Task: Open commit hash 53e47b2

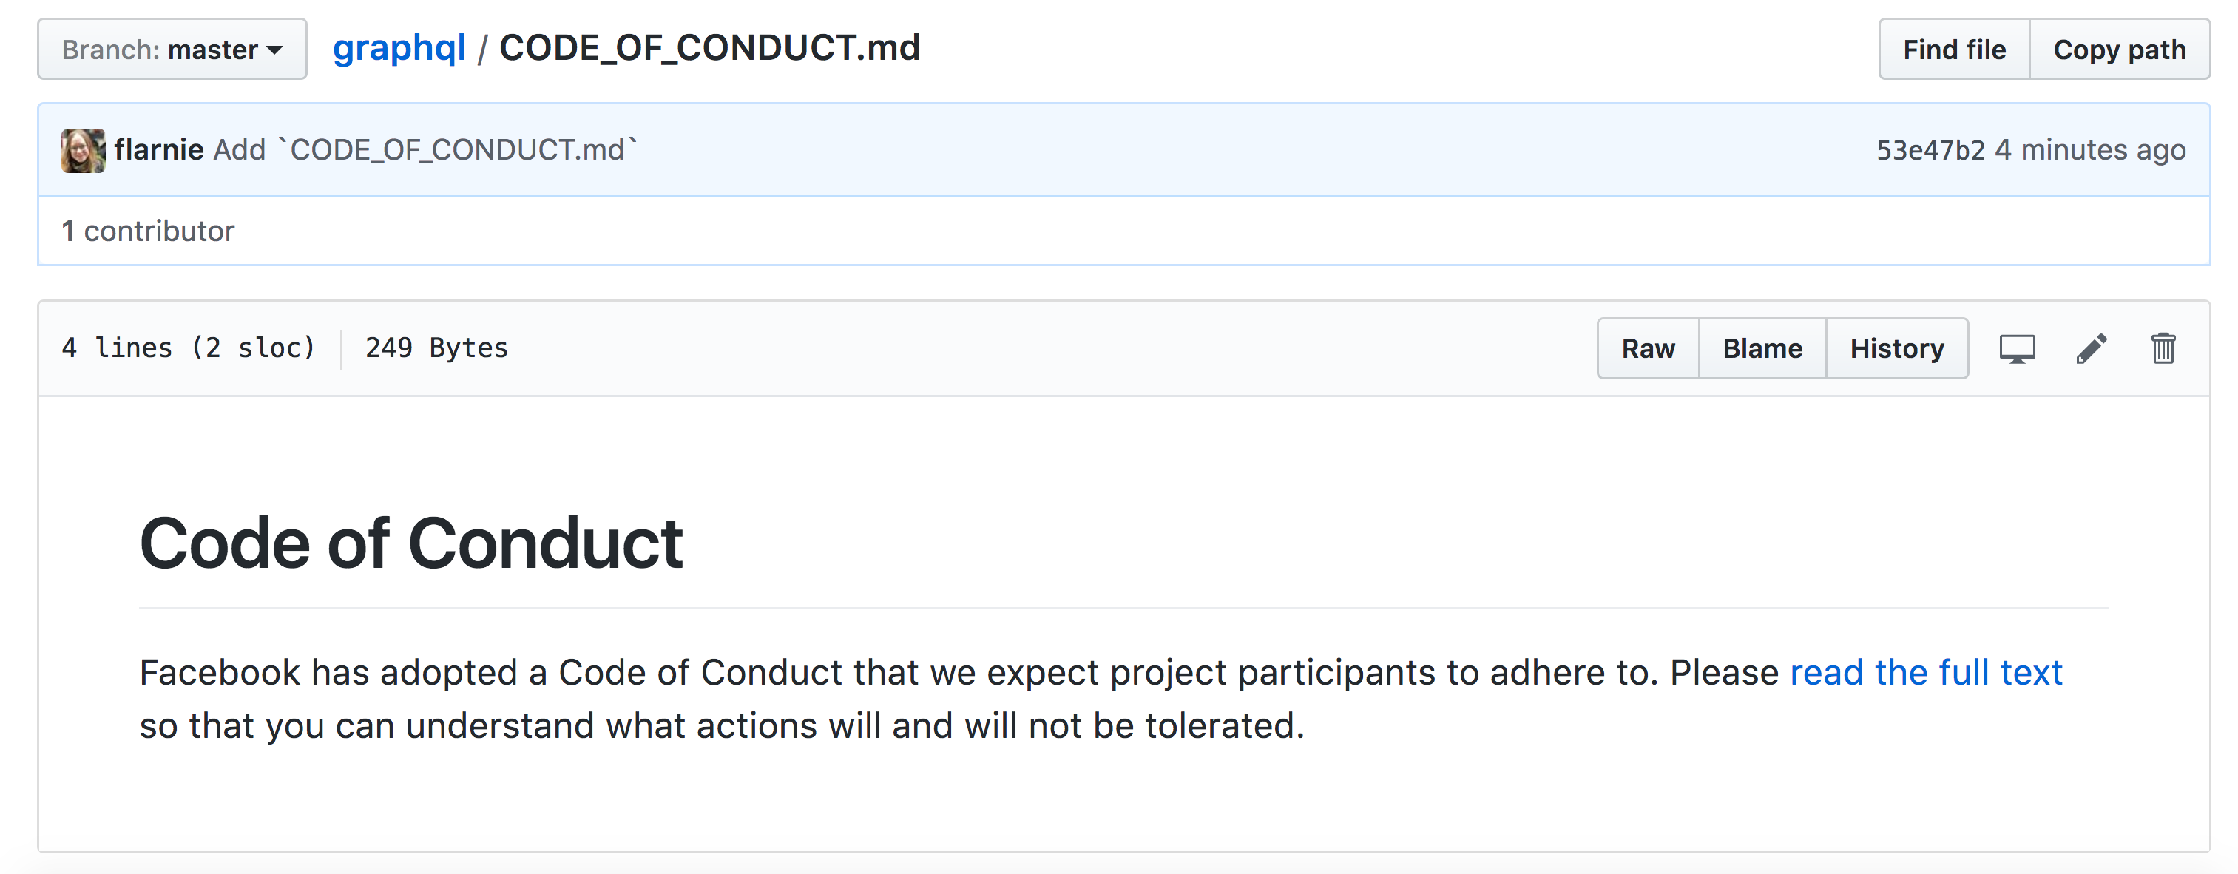Action: [1930, 150]
